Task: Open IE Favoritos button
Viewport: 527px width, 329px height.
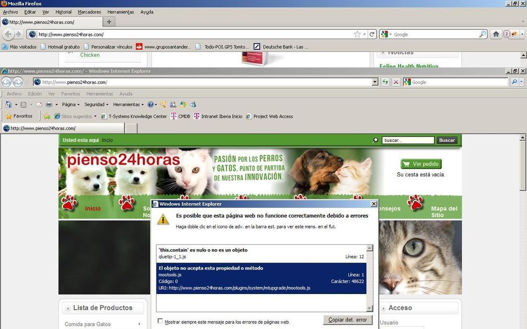Action: tap(19, 116)
